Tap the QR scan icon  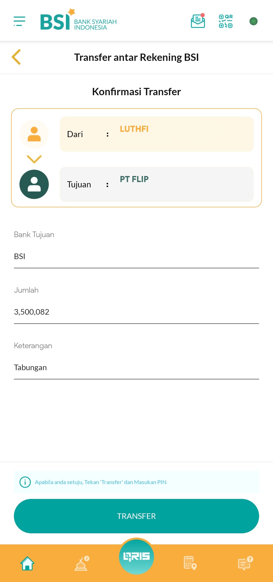coord(225,21)
